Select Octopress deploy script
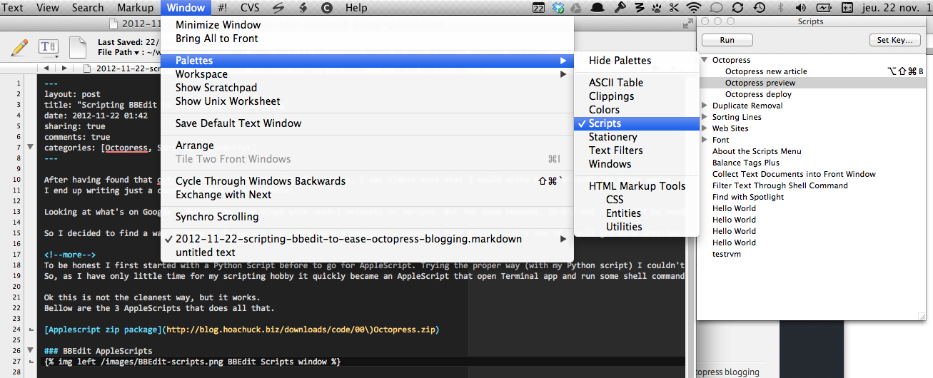 (x=758, y=94)
